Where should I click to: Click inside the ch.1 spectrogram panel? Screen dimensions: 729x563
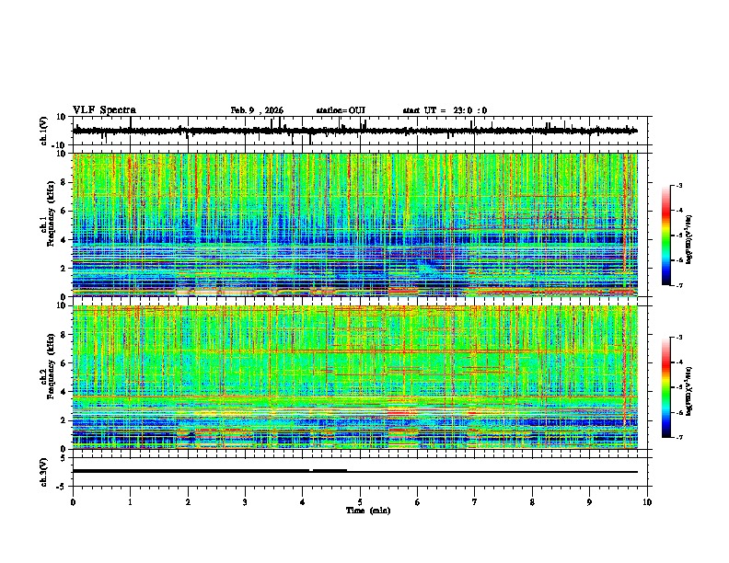pyautogui.click(x=355, y=224)
